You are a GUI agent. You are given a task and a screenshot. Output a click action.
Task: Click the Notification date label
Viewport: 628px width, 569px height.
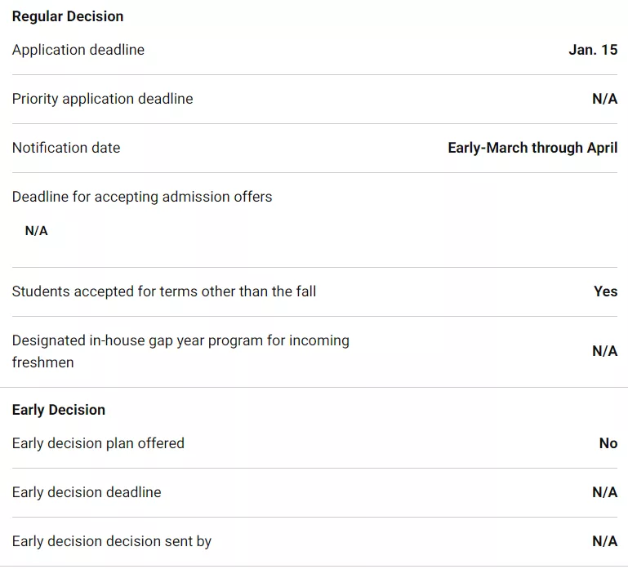(x=66, y=148)
